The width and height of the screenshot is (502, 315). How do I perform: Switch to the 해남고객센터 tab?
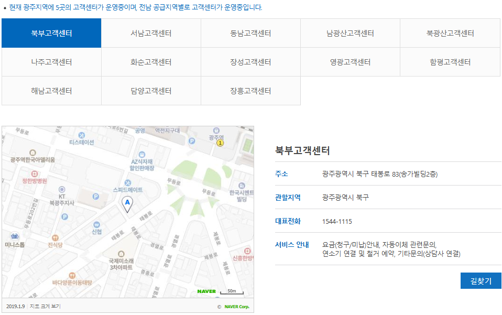[x=51, y=90]
